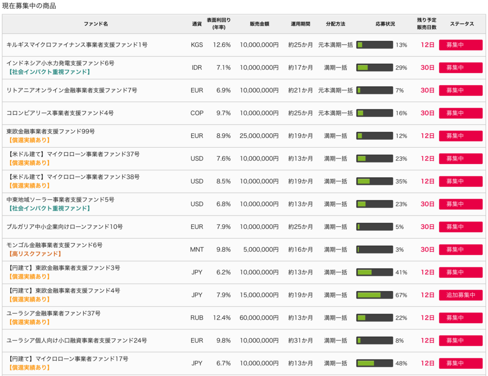
Task: Open 【円建て】東欧金融事業者支援ファンド4号 fund
Action: tap(63, 290)
